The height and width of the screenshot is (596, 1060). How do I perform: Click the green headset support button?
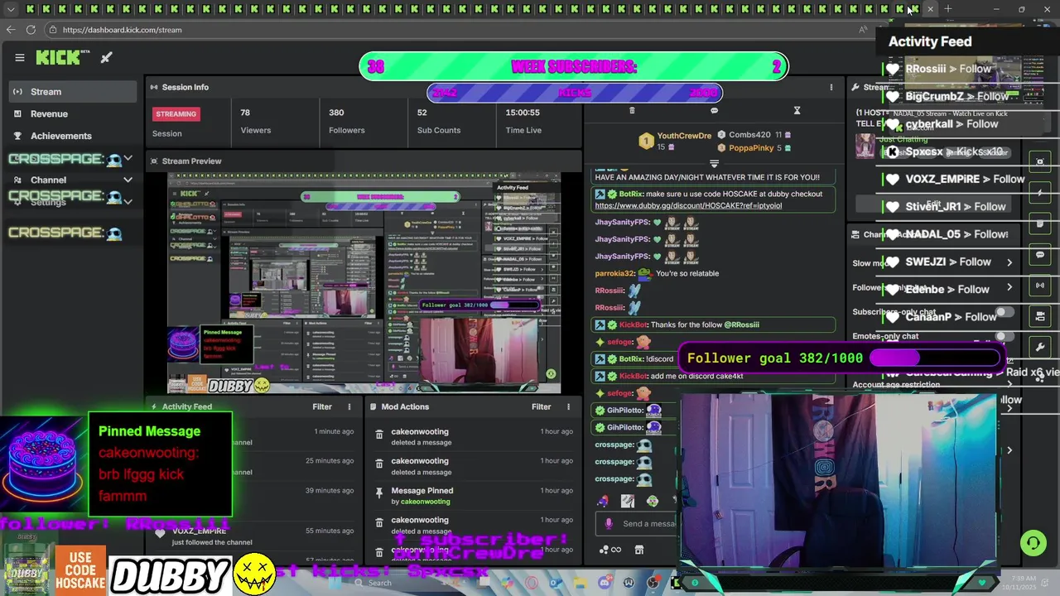coord(1033,543)
